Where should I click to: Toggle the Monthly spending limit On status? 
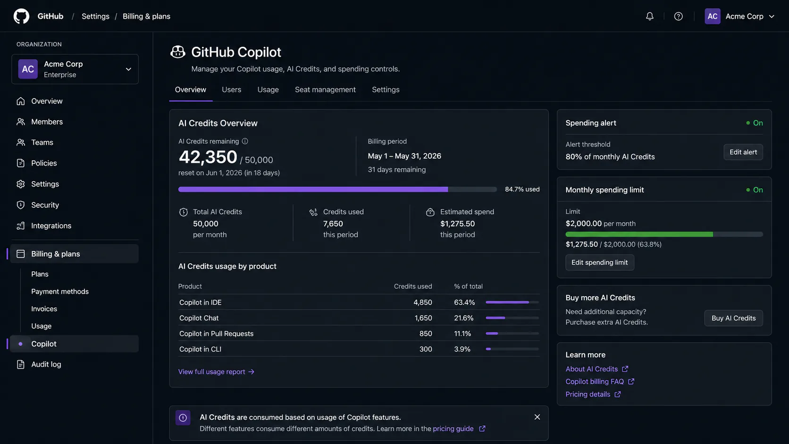[754, 190]
